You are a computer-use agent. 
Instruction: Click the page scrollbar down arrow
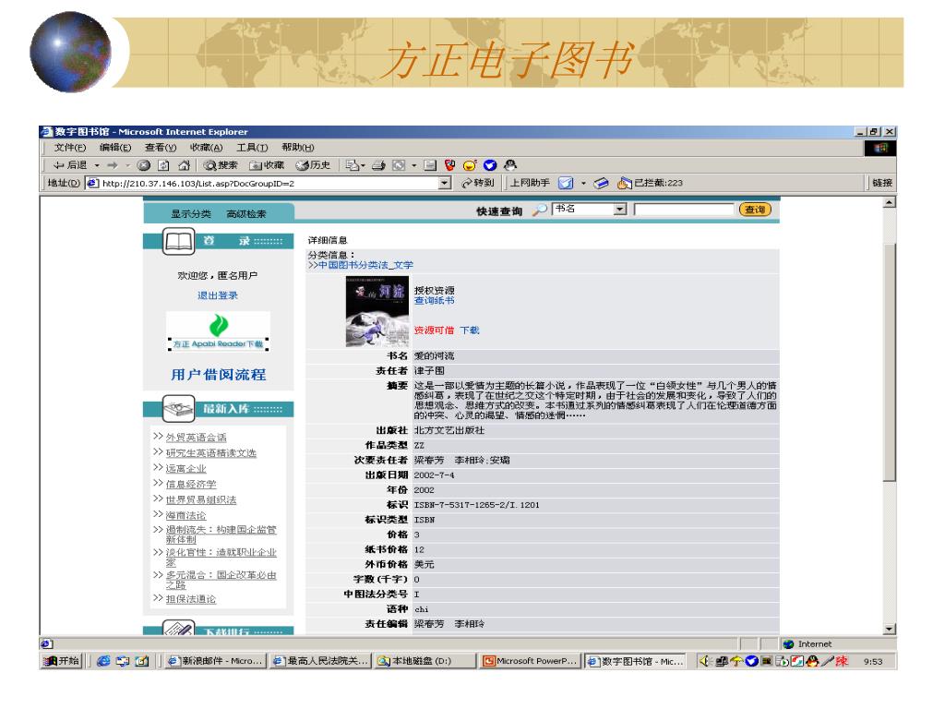coord(890,630)
